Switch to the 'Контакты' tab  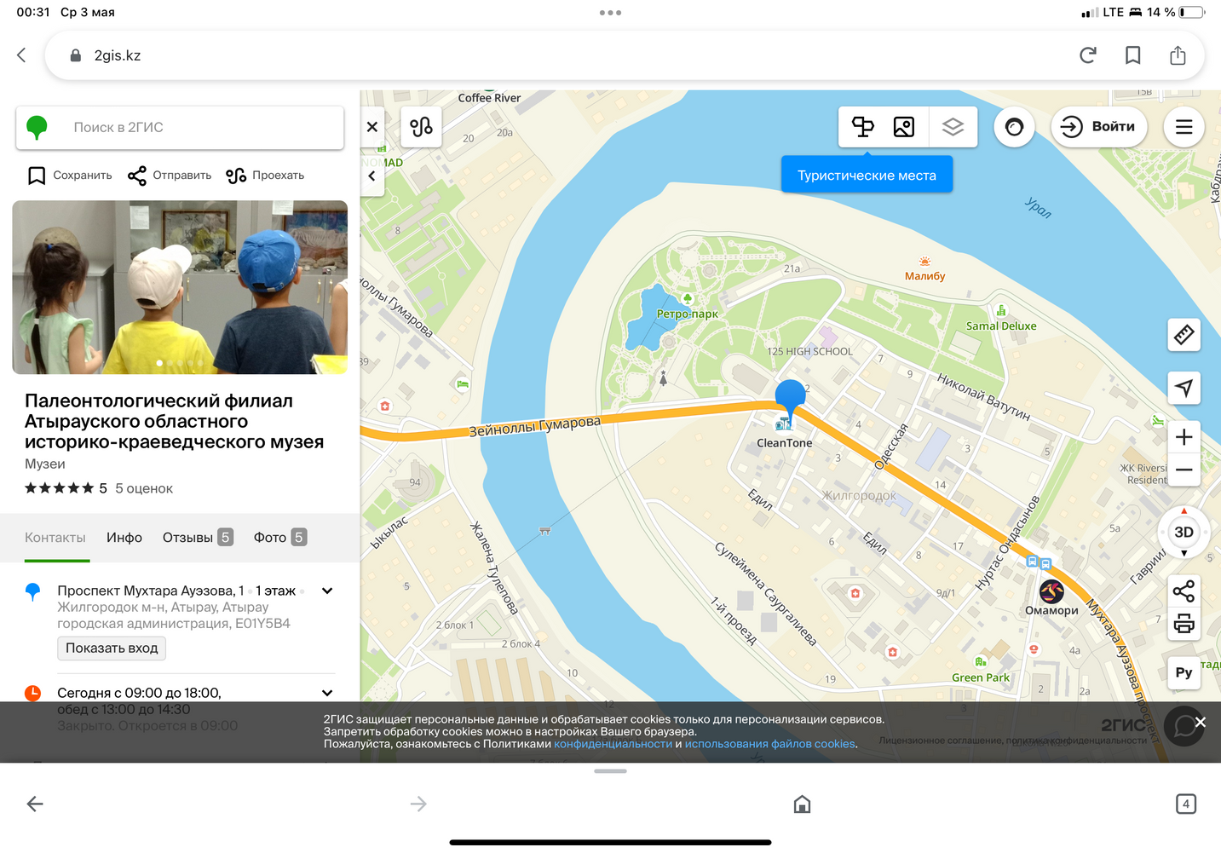pos(55,538)
